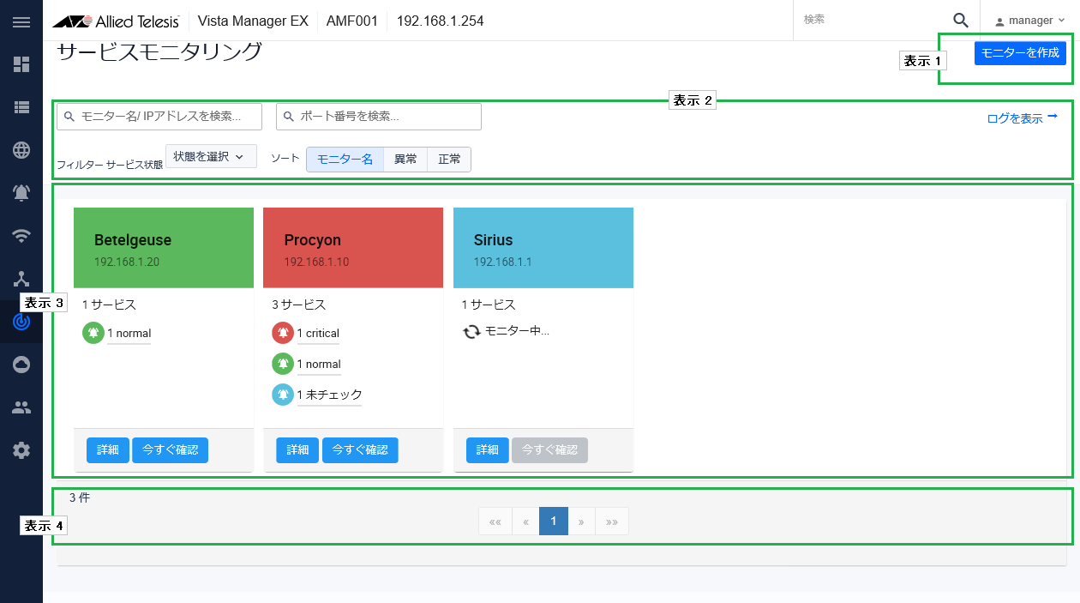The image size is (1080, 603).
Task: Open the hamburger menu at top left
Action: 21,22
